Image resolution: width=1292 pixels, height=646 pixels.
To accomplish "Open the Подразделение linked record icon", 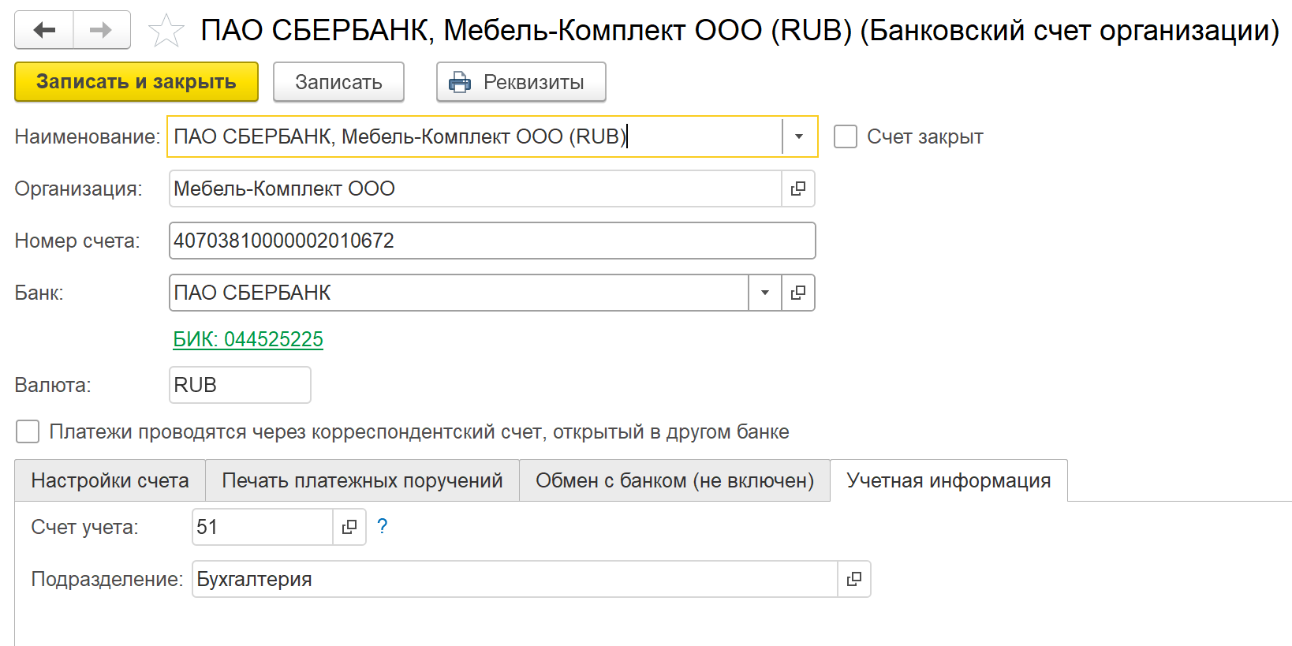I will [x=854, y=579].
